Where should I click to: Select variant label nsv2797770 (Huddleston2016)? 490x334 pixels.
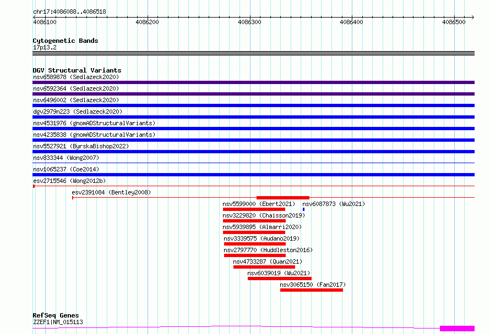tap(268, 250)
